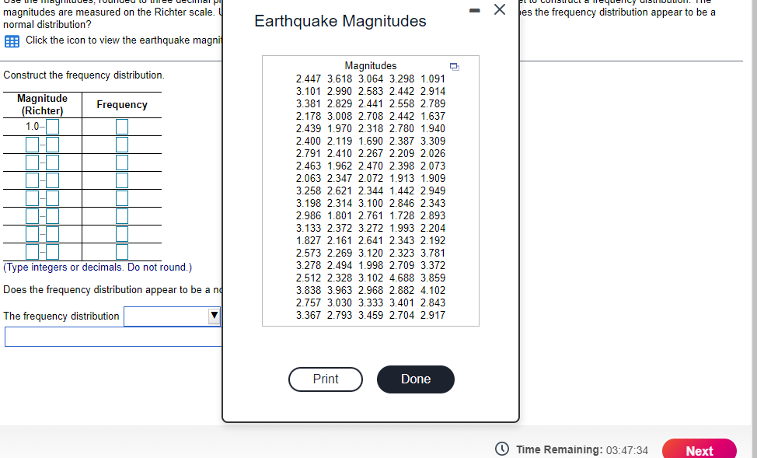Click the Next button
Viewport: 757px width, 458px height.
[699, 449]
